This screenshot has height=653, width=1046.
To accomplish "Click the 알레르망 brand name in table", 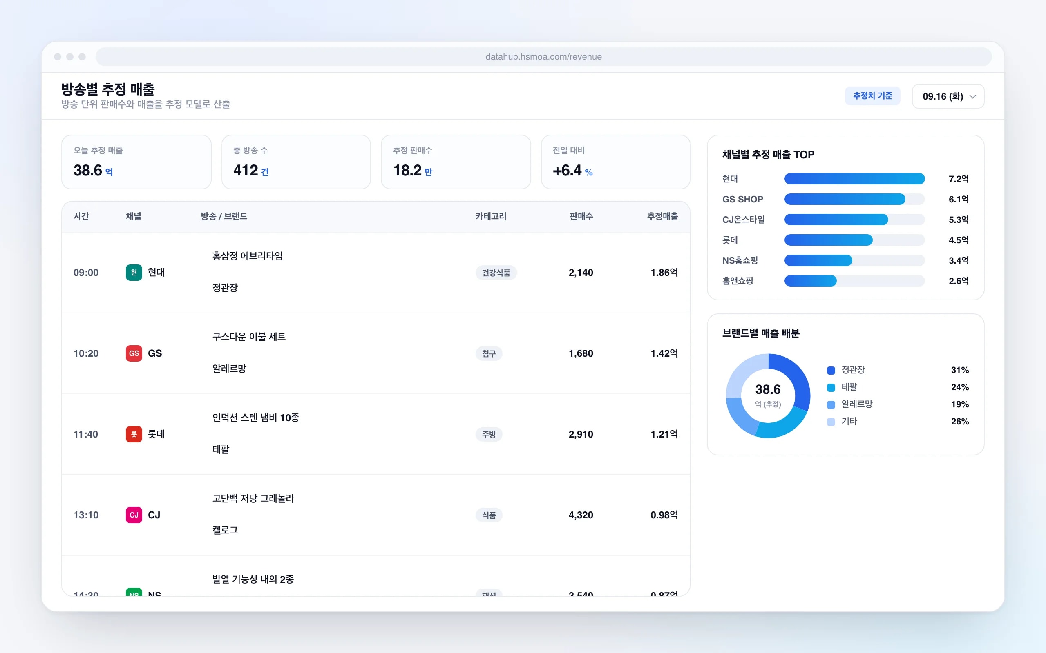I will click(229, 369).
